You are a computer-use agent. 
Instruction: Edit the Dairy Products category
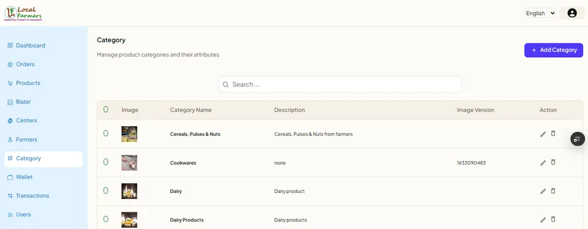(543, 220)
